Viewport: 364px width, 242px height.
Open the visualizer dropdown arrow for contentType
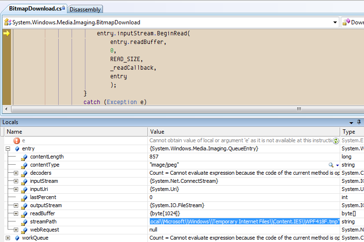(x=337, y=165)
